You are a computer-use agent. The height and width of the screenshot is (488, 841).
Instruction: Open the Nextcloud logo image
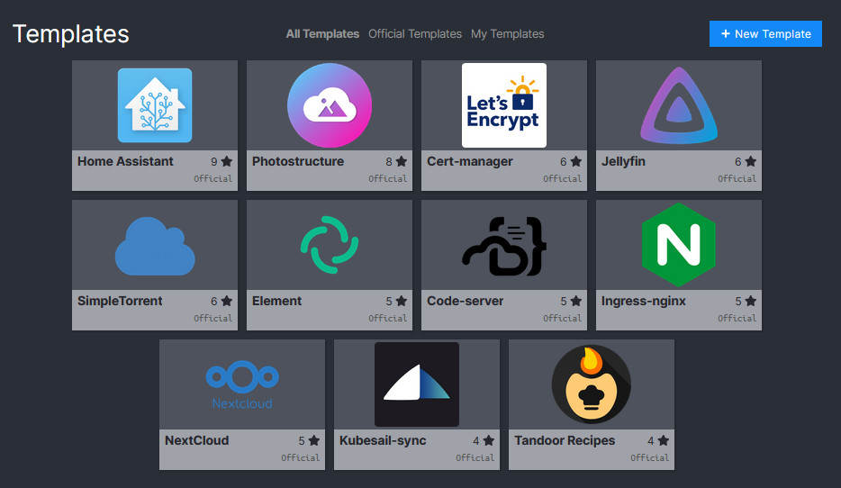pyautogui.click(x=242, y=384)
